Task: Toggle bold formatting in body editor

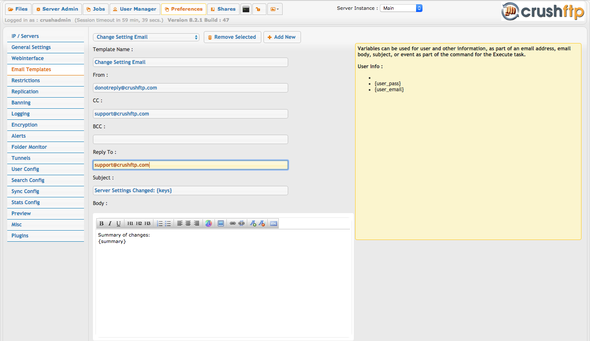Action: 101,223
